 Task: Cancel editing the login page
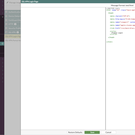click(108, 132)
